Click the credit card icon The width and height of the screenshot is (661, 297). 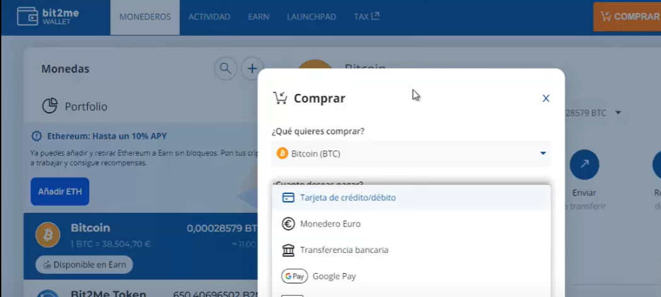coord(288,198)
